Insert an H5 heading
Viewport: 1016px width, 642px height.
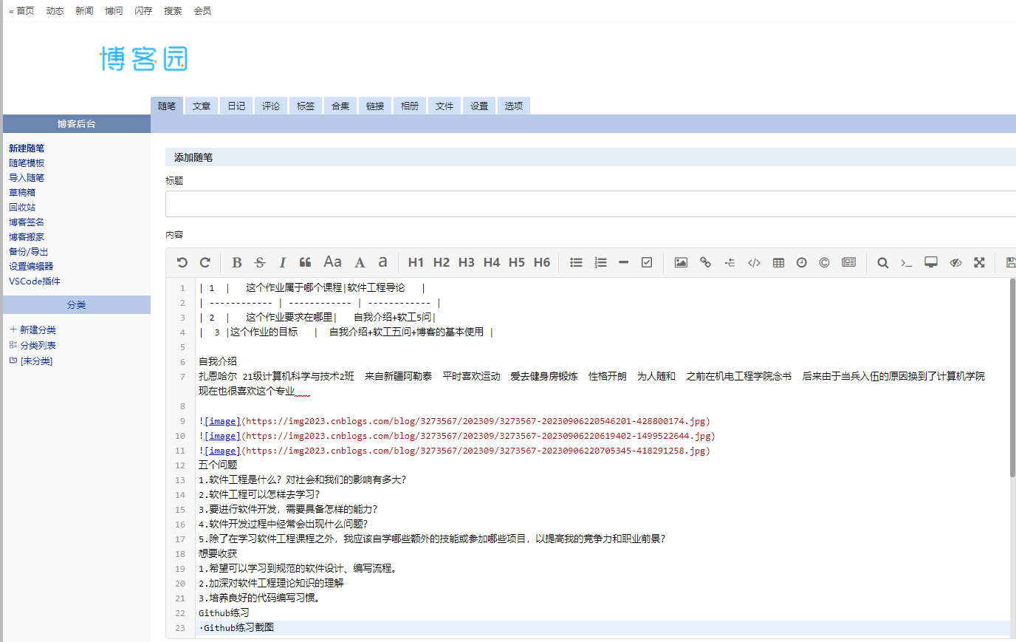(x=516, y=262)
